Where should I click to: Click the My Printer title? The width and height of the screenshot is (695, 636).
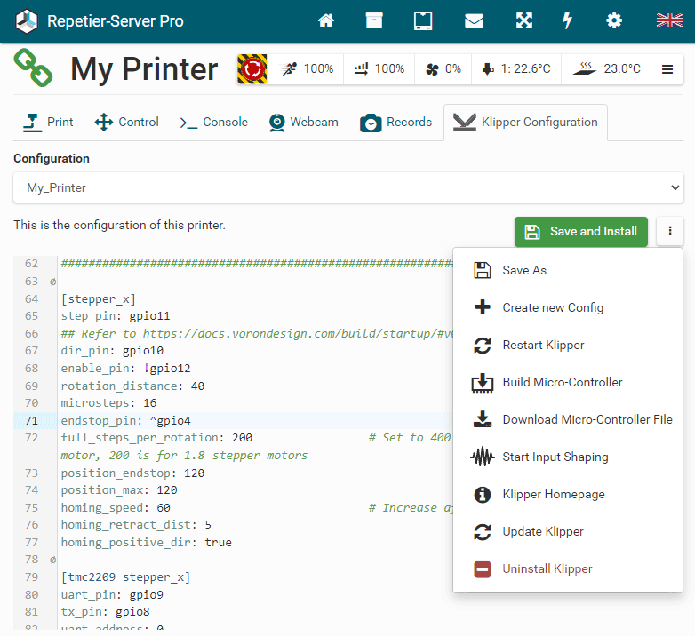[x=144, y=69]
